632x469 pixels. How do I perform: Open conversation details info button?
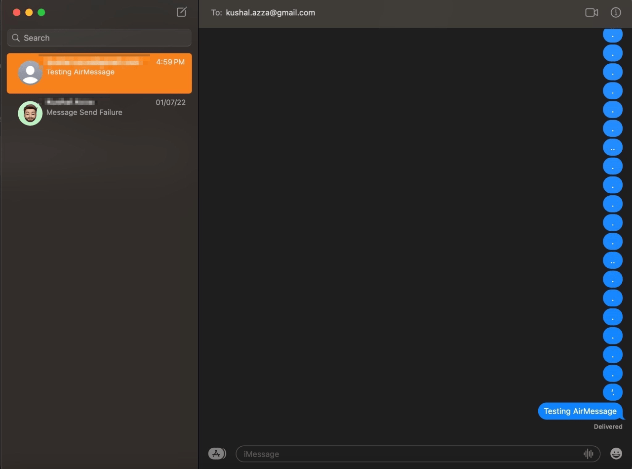(x=616, y=13)
